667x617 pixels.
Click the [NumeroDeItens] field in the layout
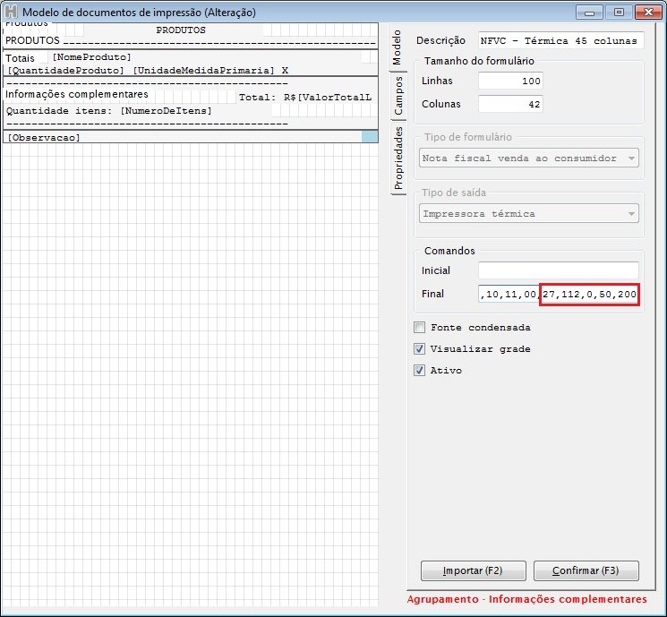[167, 111]
